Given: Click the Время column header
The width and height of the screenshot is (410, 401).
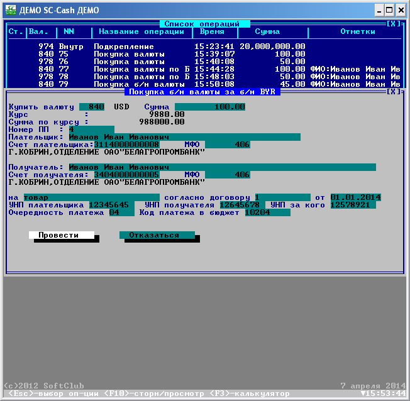Looking at the screenshot, I should pyautogui.click(x=212, y=31).
